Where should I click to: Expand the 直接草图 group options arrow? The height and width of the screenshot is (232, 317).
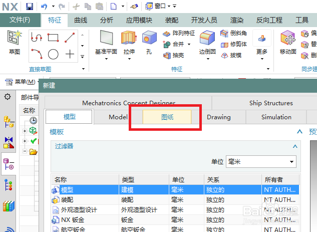point(83,69)
